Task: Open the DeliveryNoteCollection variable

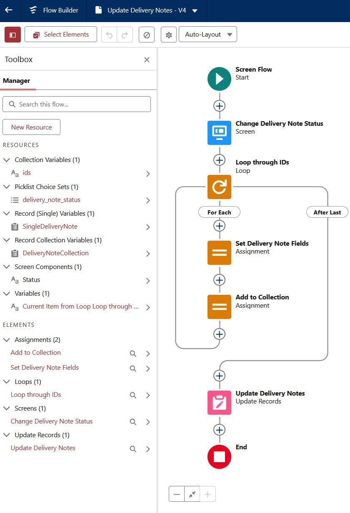Action: (x=55, y=253)
